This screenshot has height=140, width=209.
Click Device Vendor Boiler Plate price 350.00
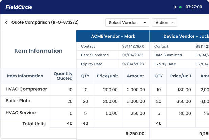tap(184, 101)
